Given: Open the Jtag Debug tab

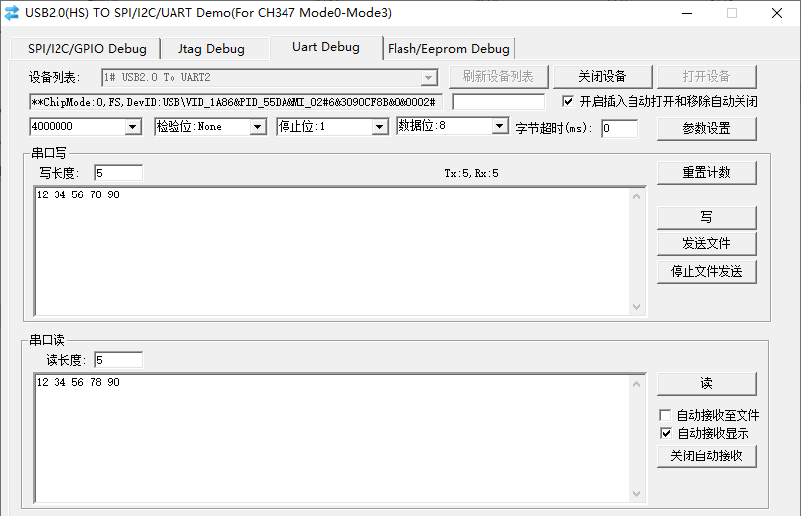Looking at the screenshot, I should 211,49.
